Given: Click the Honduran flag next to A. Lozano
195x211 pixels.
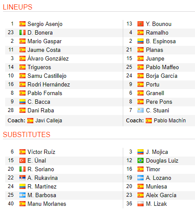Looking at the screenshot, I should point(141,178).
